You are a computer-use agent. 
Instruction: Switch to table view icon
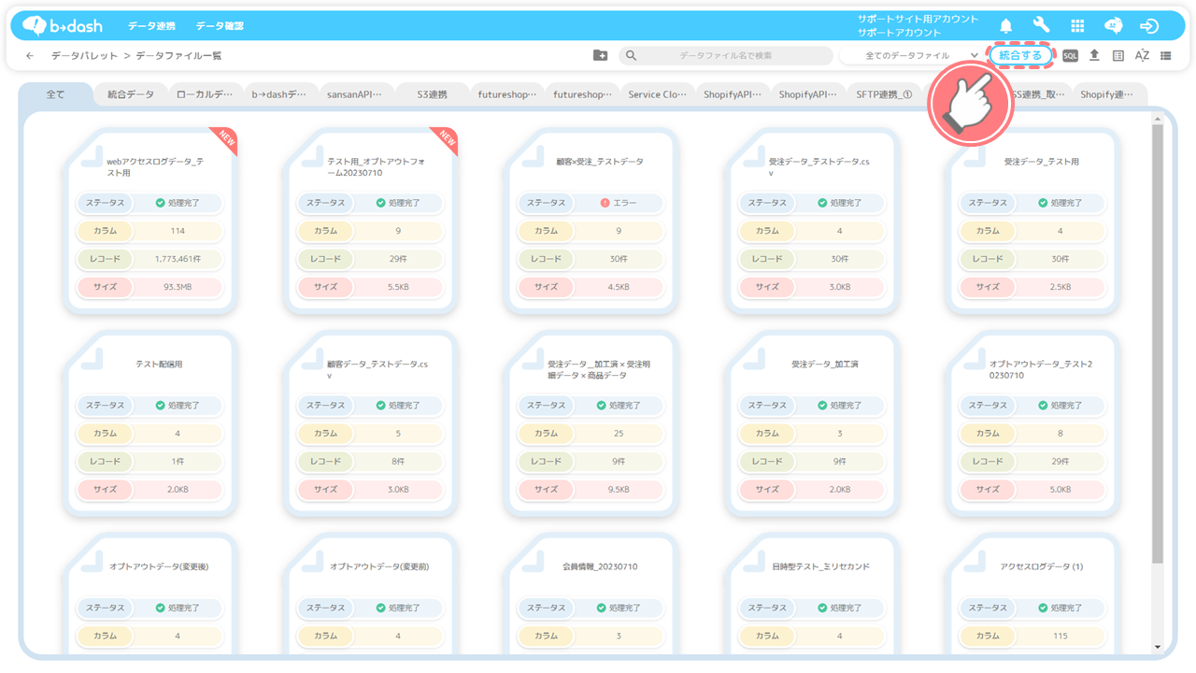pyautogui.click(x=1118, y=56)
